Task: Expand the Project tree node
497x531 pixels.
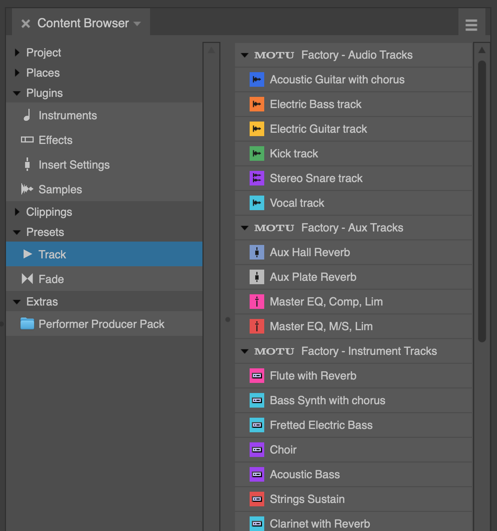Action: coord(17,52)
